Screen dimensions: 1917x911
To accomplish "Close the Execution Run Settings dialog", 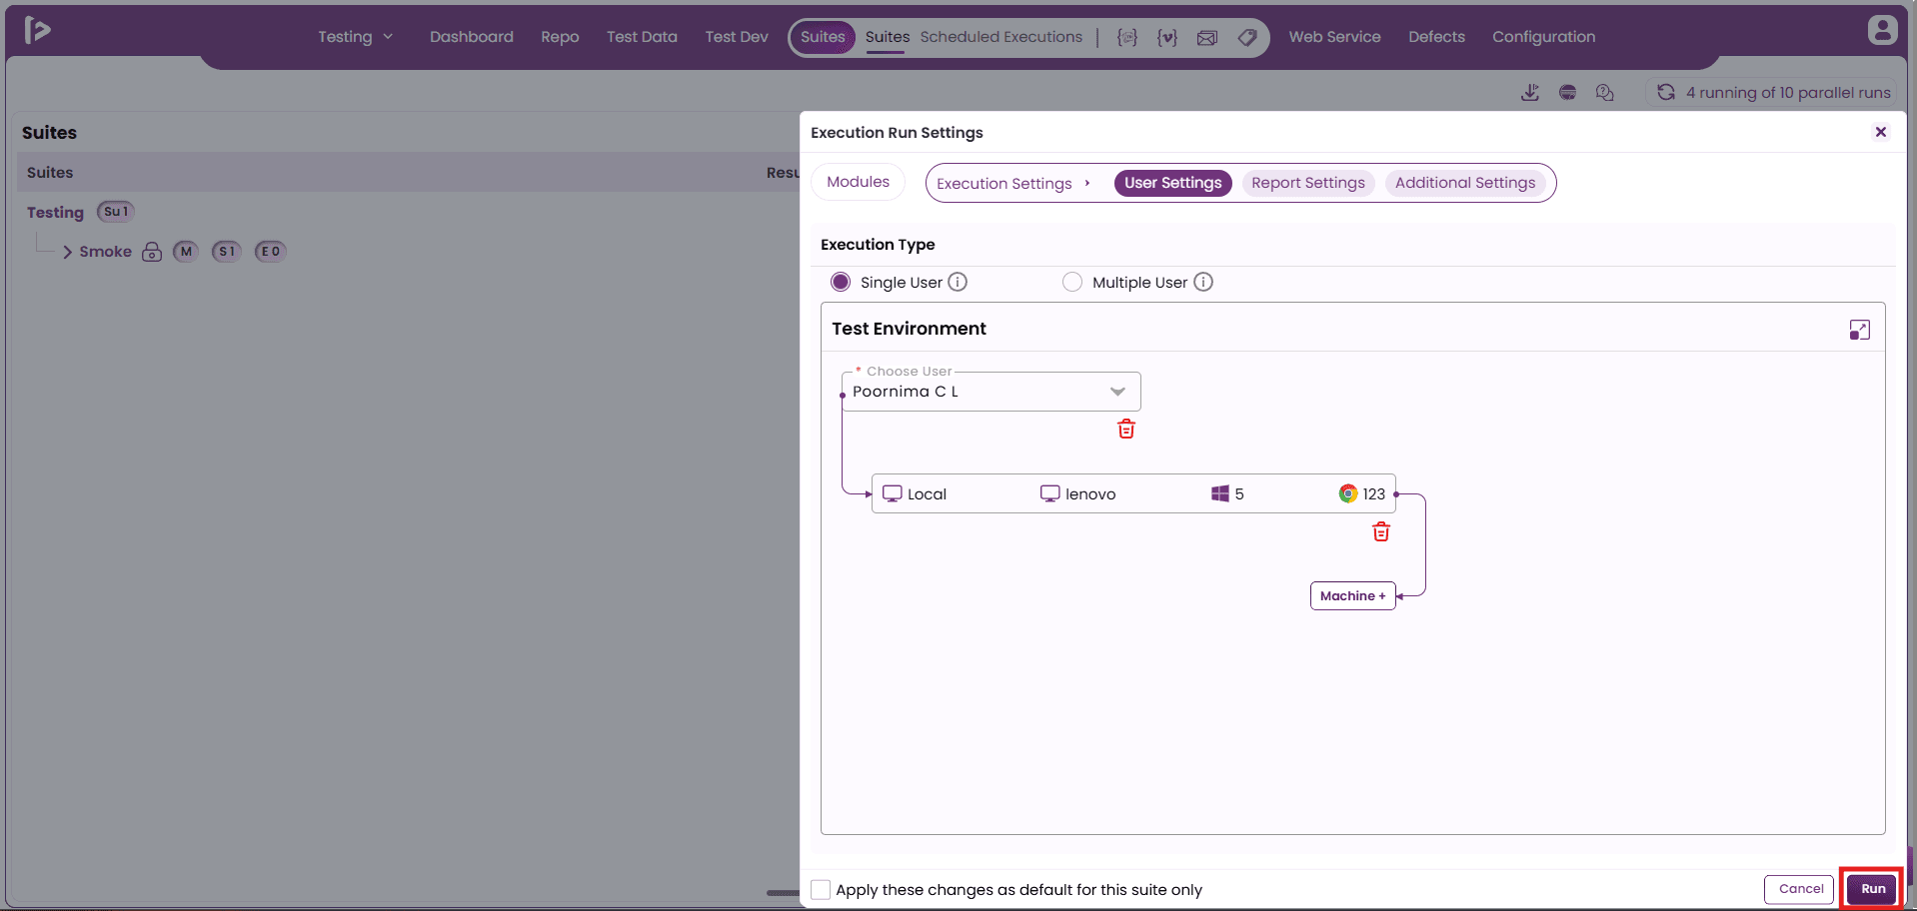I will pos(1881,132).
